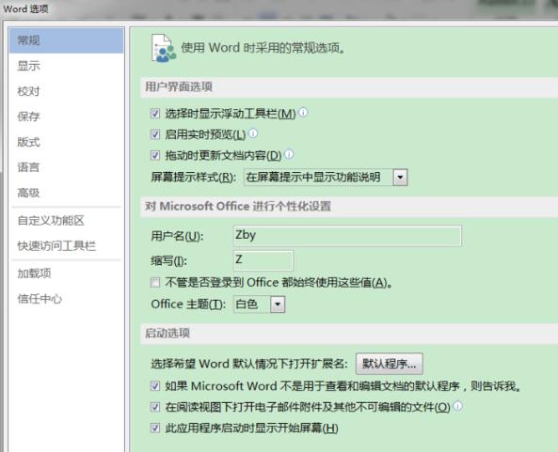Open the Office 主题 dropdown
The image size is (558, 452).
(278, 304)
